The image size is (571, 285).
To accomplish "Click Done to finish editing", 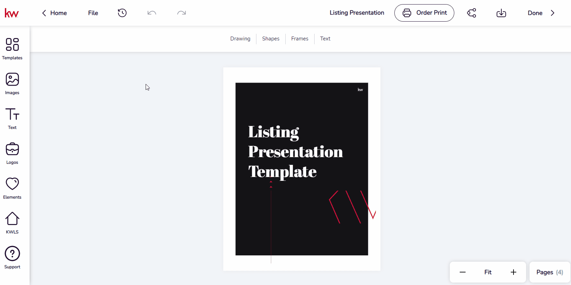I will point(535,13).
